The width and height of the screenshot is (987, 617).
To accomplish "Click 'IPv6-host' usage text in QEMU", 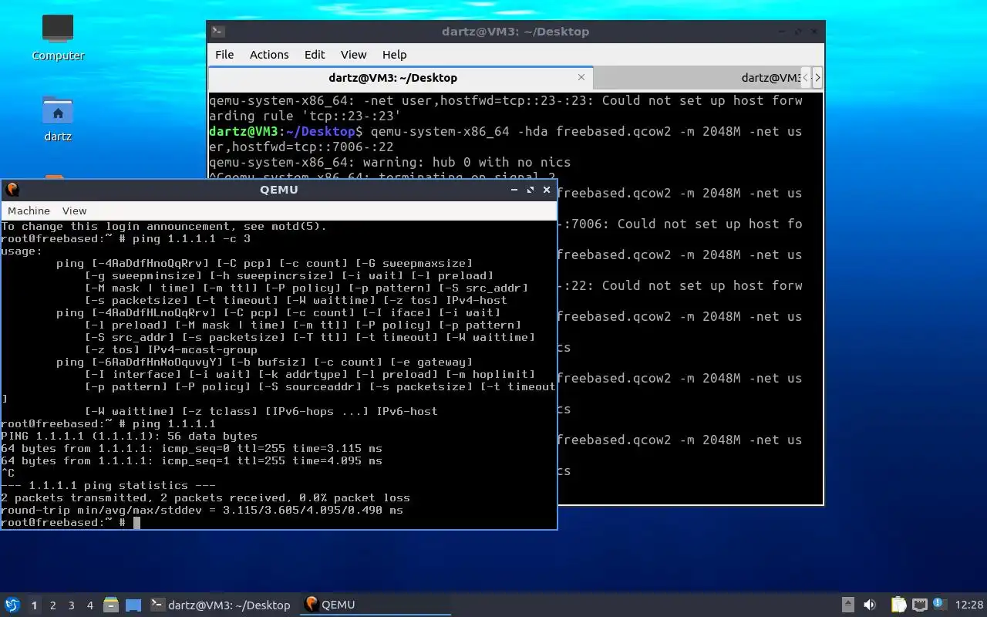I will coord(406,412).
